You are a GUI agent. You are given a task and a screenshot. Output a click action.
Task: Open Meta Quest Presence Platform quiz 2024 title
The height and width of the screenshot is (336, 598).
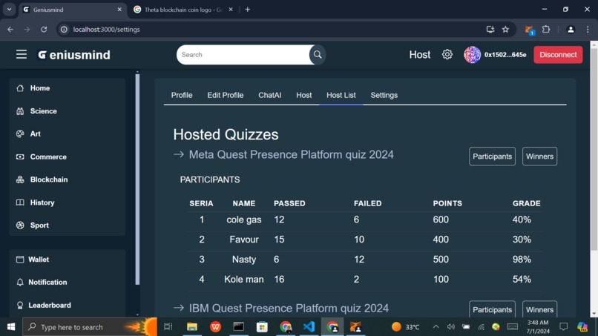pyautogui.click(x=292, y=154)
